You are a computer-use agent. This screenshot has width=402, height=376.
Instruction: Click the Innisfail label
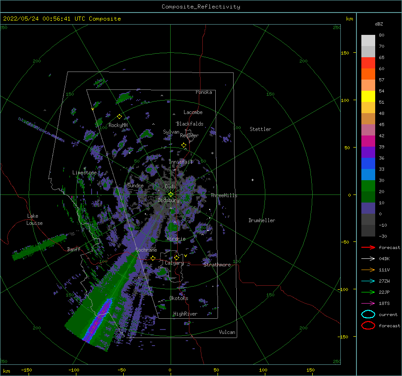(x=180, y=162)
